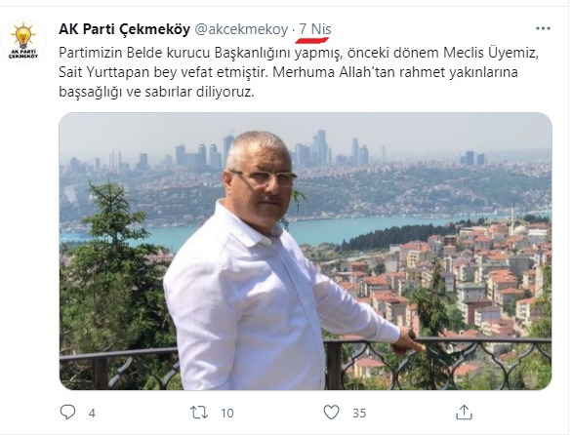Click the man's eyeglasses in the photo
This screenshot has width=572, height=435.
[x=266, y=178]
